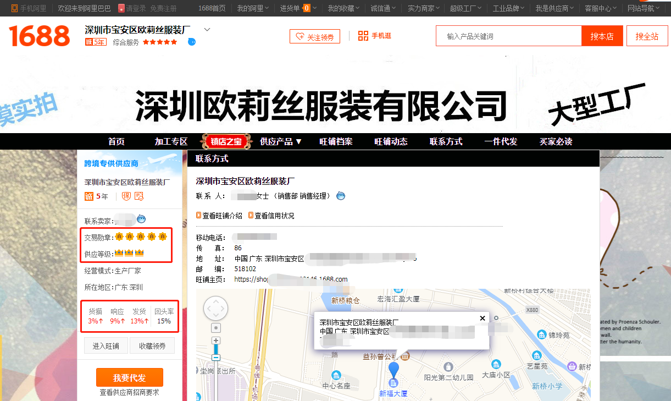Click the 1688 logo

(39, 36)
